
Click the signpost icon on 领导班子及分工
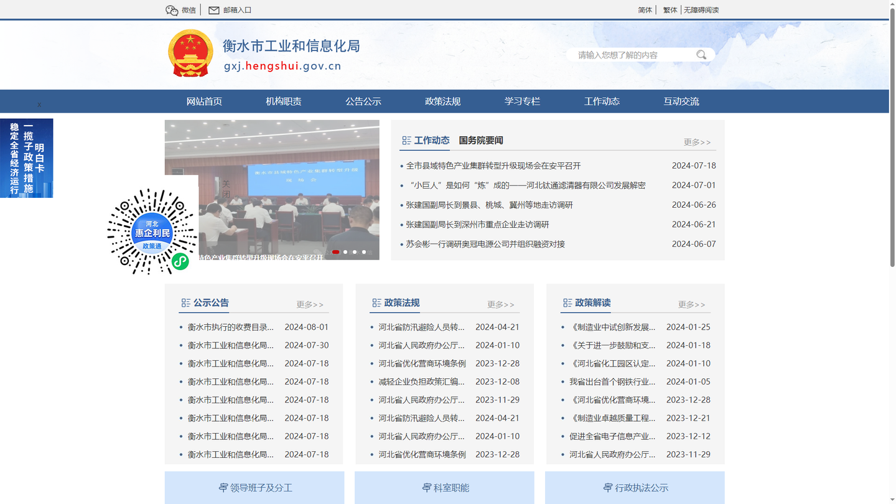223,488
